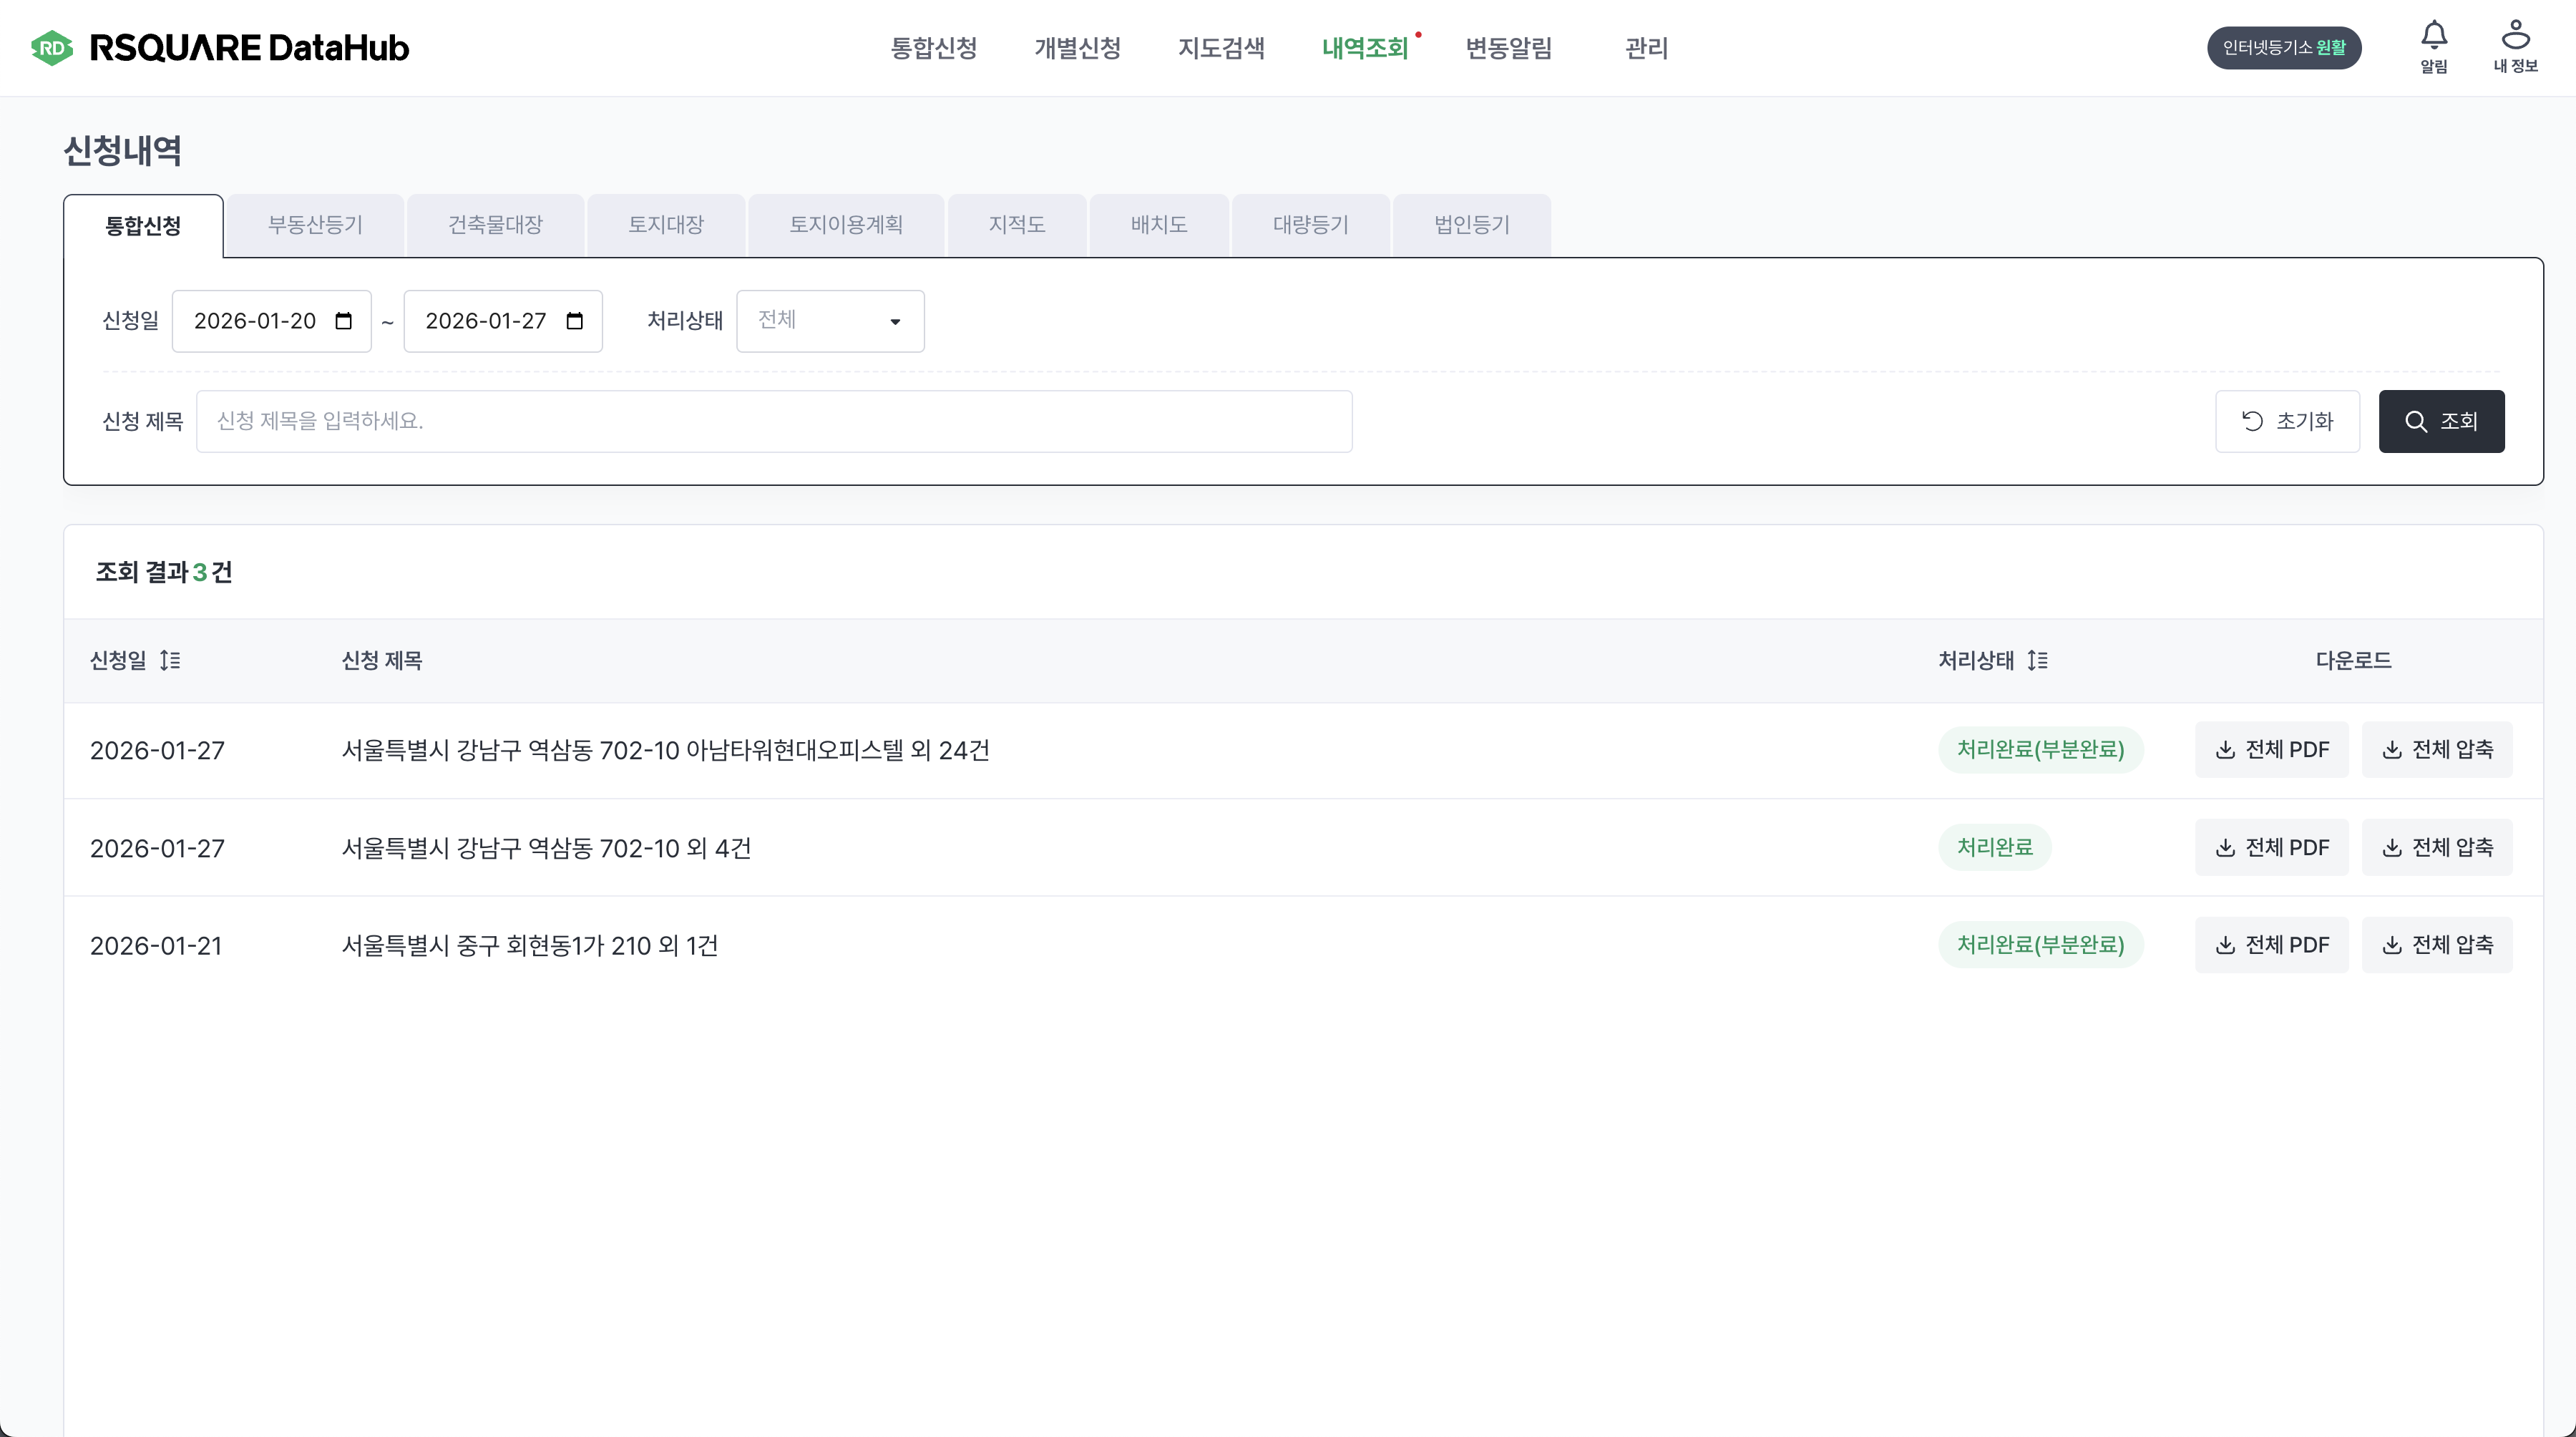The image size is (2576, 1437).
Task: Sort by 처리상태 column sort icon
Action: click(x=2037, y=660)
